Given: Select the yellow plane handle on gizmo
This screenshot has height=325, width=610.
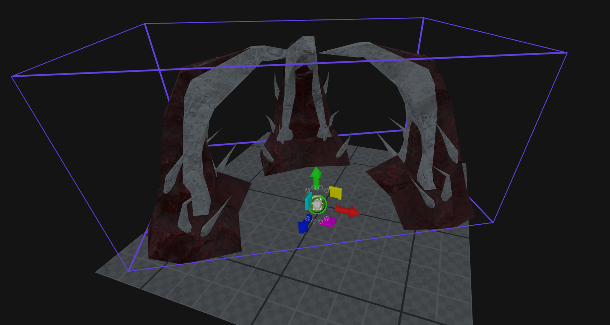Looking at the screenshot, I should pyautogui.click(x=335, y=193).
